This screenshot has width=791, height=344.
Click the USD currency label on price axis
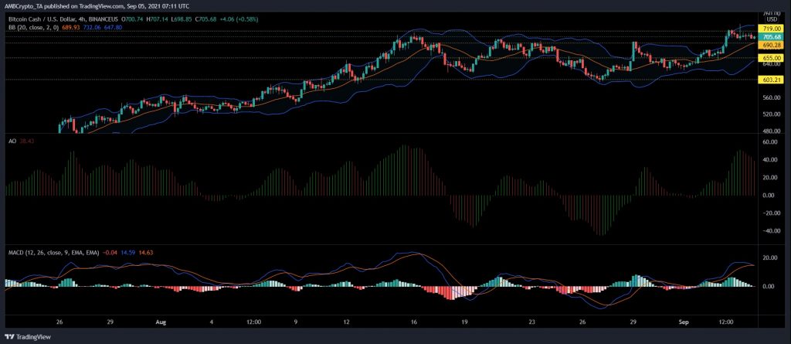point(771,20)
